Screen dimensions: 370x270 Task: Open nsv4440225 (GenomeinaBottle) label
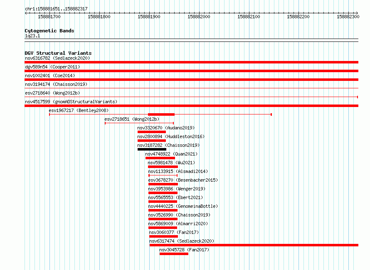pyautogui.click(x=183, y=206)
